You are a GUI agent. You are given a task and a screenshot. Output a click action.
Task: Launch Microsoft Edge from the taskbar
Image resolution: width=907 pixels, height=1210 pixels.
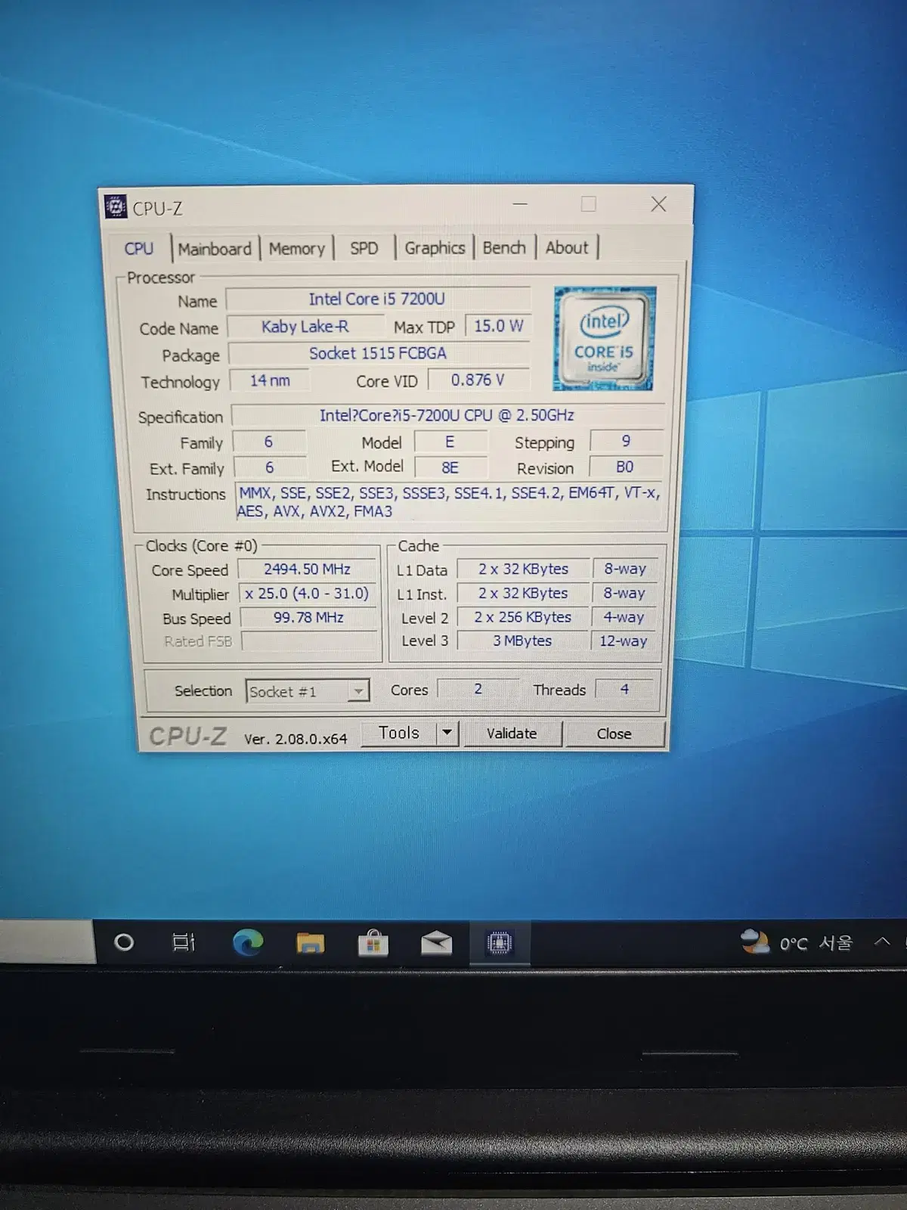[247, 942]
